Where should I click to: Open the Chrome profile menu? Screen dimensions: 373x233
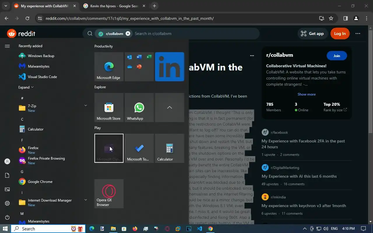(x=356, y=18)
